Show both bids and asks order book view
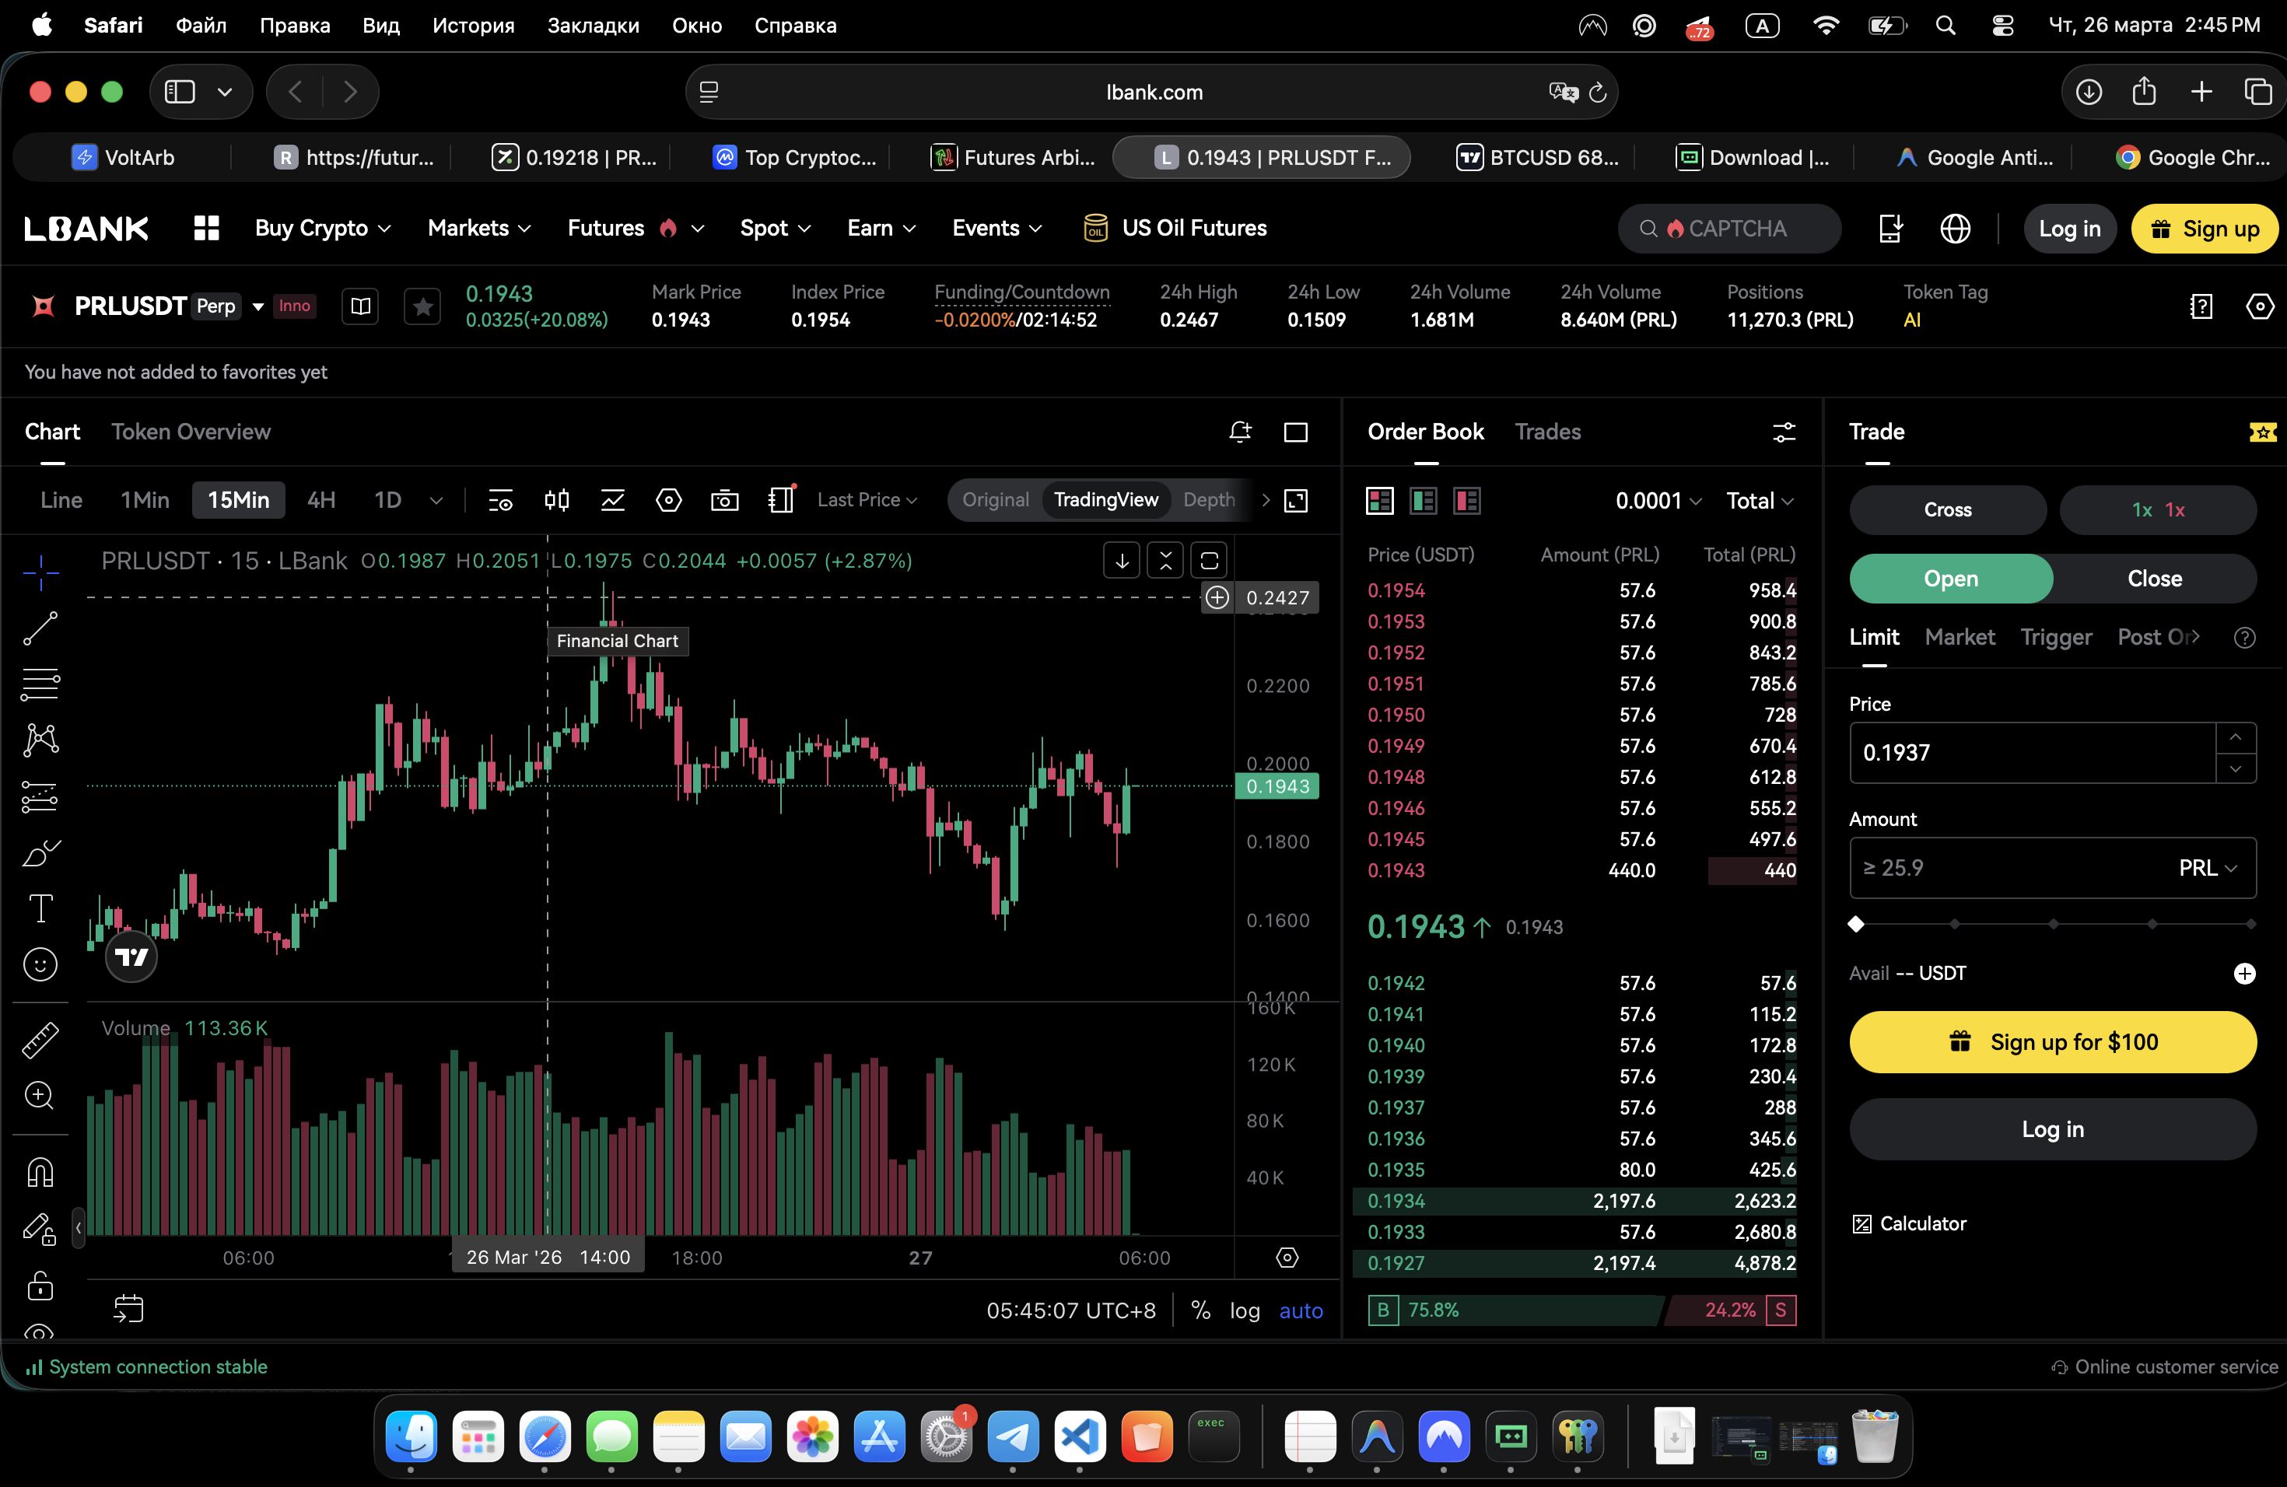Image resolution: width=2287 pixels, height=1487 pixels. (x=1380, y=501)
